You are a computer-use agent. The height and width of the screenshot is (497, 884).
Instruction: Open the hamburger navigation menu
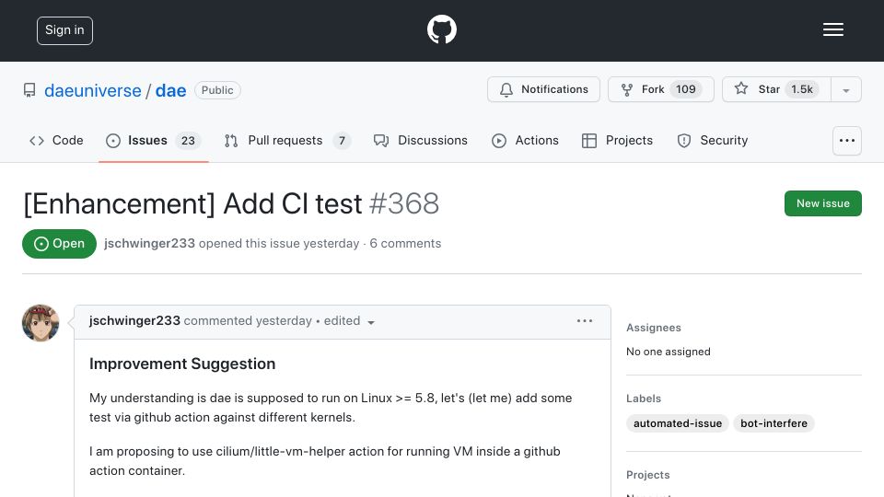832,29
